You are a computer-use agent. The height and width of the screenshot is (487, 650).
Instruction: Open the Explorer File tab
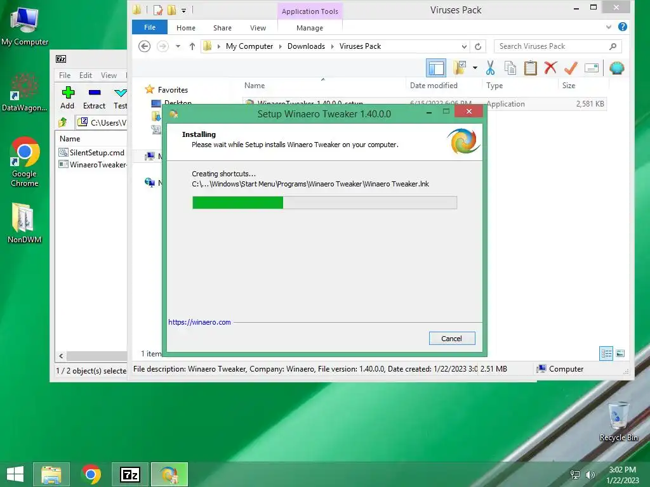click(150, 27)
